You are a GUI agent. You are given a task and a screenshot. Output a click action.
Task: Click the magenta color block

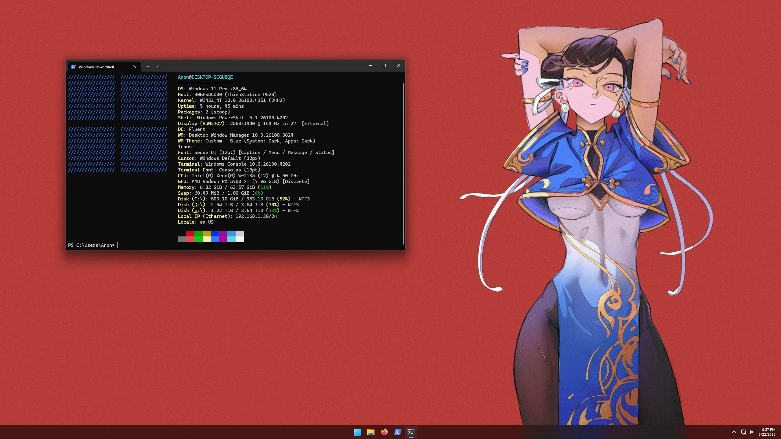[223, 234]
